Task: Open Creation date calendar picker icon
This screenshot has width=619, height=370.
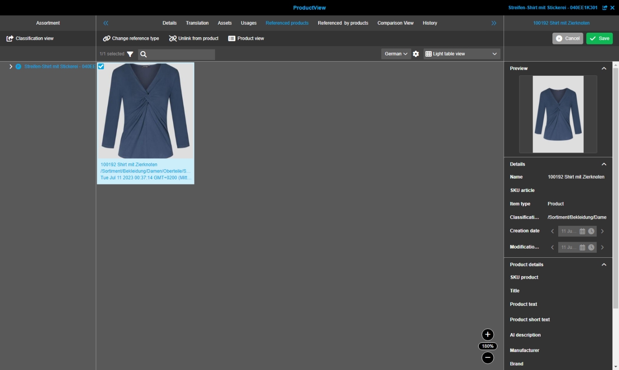Action: coord(582,231)
